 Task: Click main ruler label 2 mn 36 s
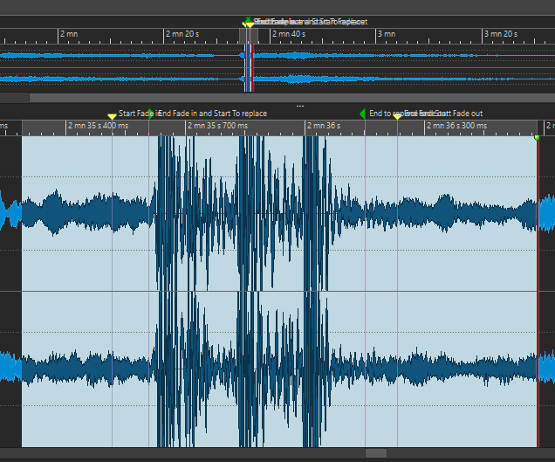pos(324,126)
